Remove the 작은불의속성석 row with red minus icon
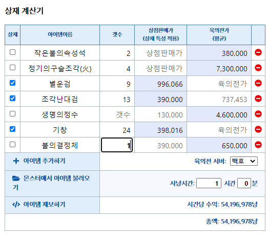This screenshot has height=237, width=268. (258, 52)
